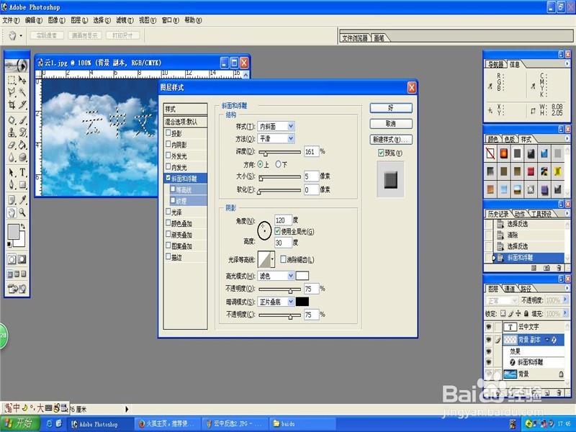The height and width of the screenshot is (432, 576).
Task: Select the Paint Bucket tool
Action: (x=22, y=145)
